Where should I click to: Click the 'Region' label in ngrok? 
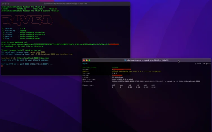(x=86, y=75)
